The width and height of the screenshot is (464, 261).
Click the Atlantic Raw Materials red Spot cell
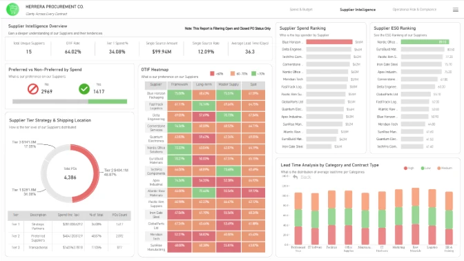click(x=253, y=193)
